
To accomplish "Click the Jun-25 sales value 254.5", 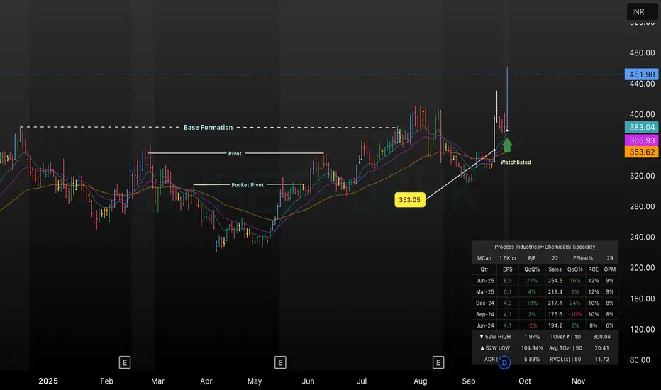I will tap(555, 280).
